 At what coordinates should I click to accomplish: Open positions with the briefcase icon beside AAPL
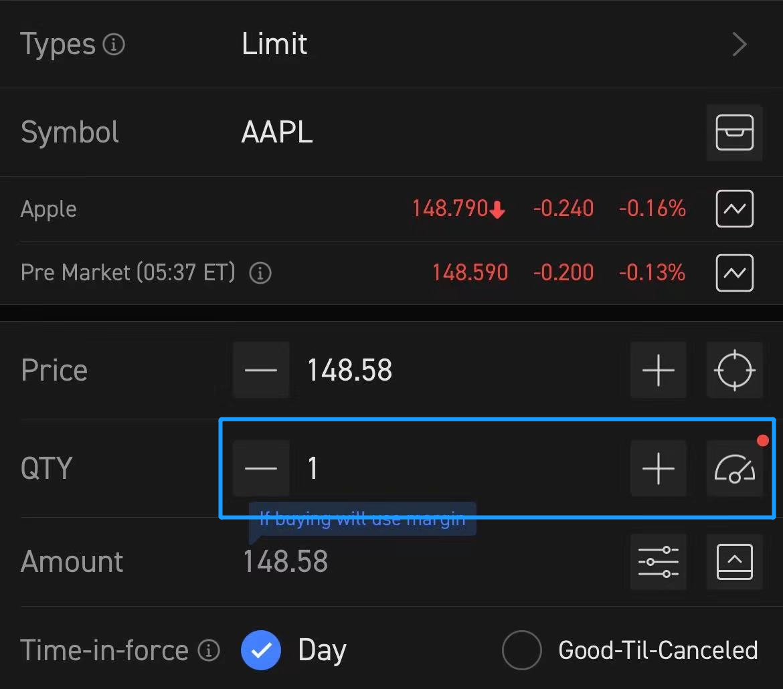[x=734, y=132]
